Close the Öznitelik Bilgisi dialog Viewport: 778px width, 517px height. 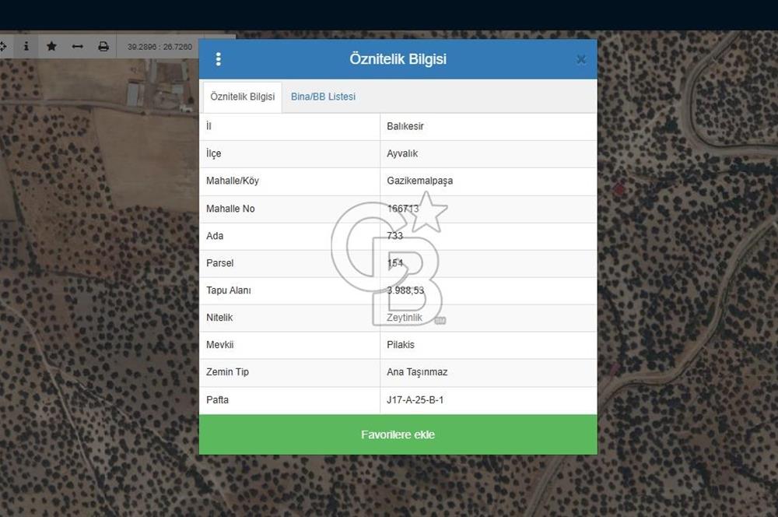click(581, 59)
